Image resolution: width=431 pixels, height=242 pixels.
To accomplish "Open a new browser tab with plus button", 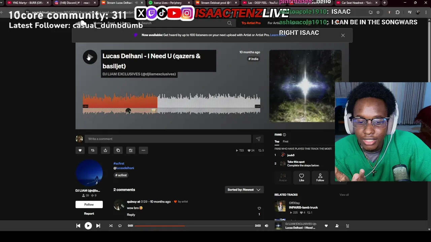I will click(x=385, y=3).
